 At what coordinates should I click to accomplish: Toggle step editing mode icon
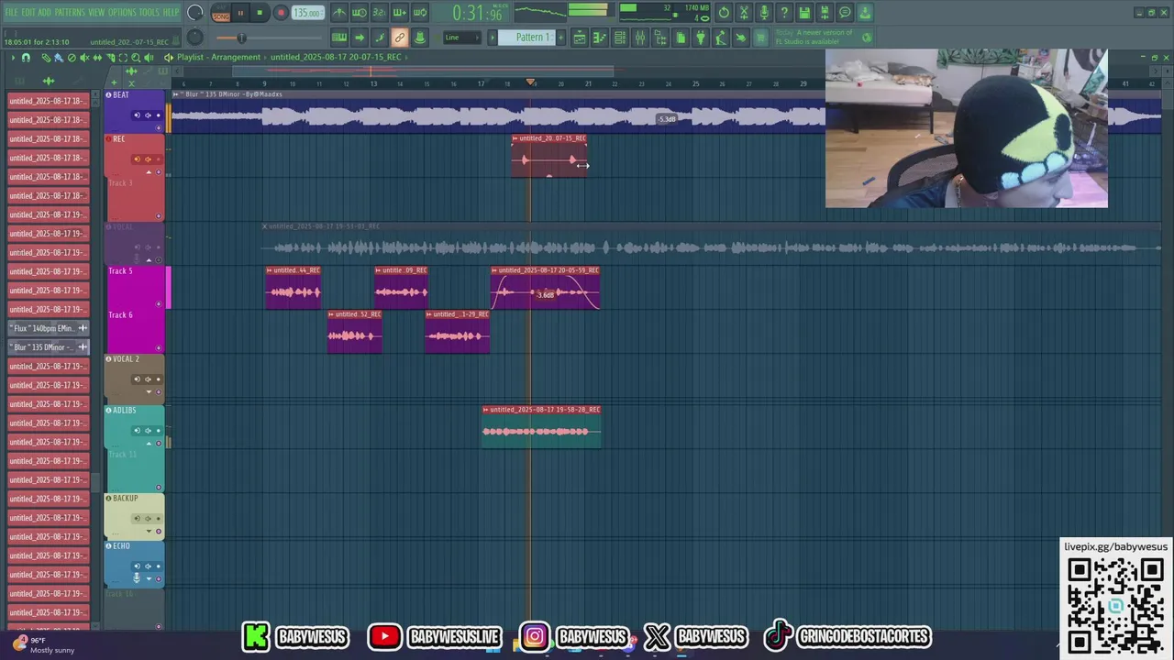(380, 38)
